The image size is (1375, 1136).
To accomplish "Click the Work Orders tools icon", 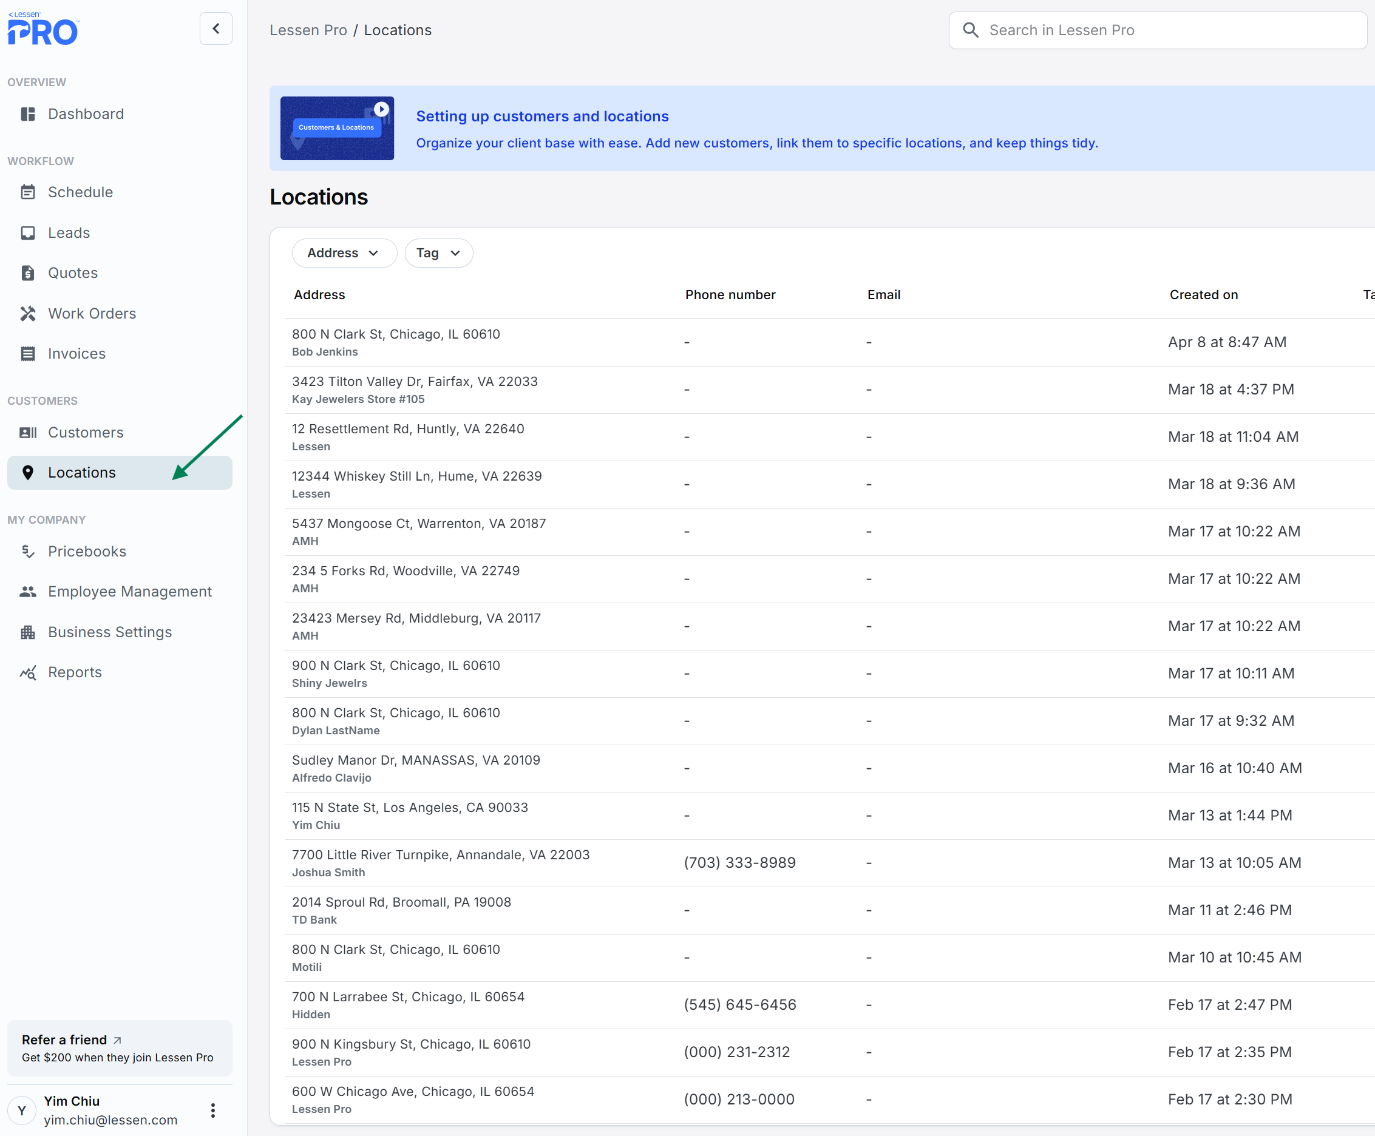I will [x=27, y=314].
